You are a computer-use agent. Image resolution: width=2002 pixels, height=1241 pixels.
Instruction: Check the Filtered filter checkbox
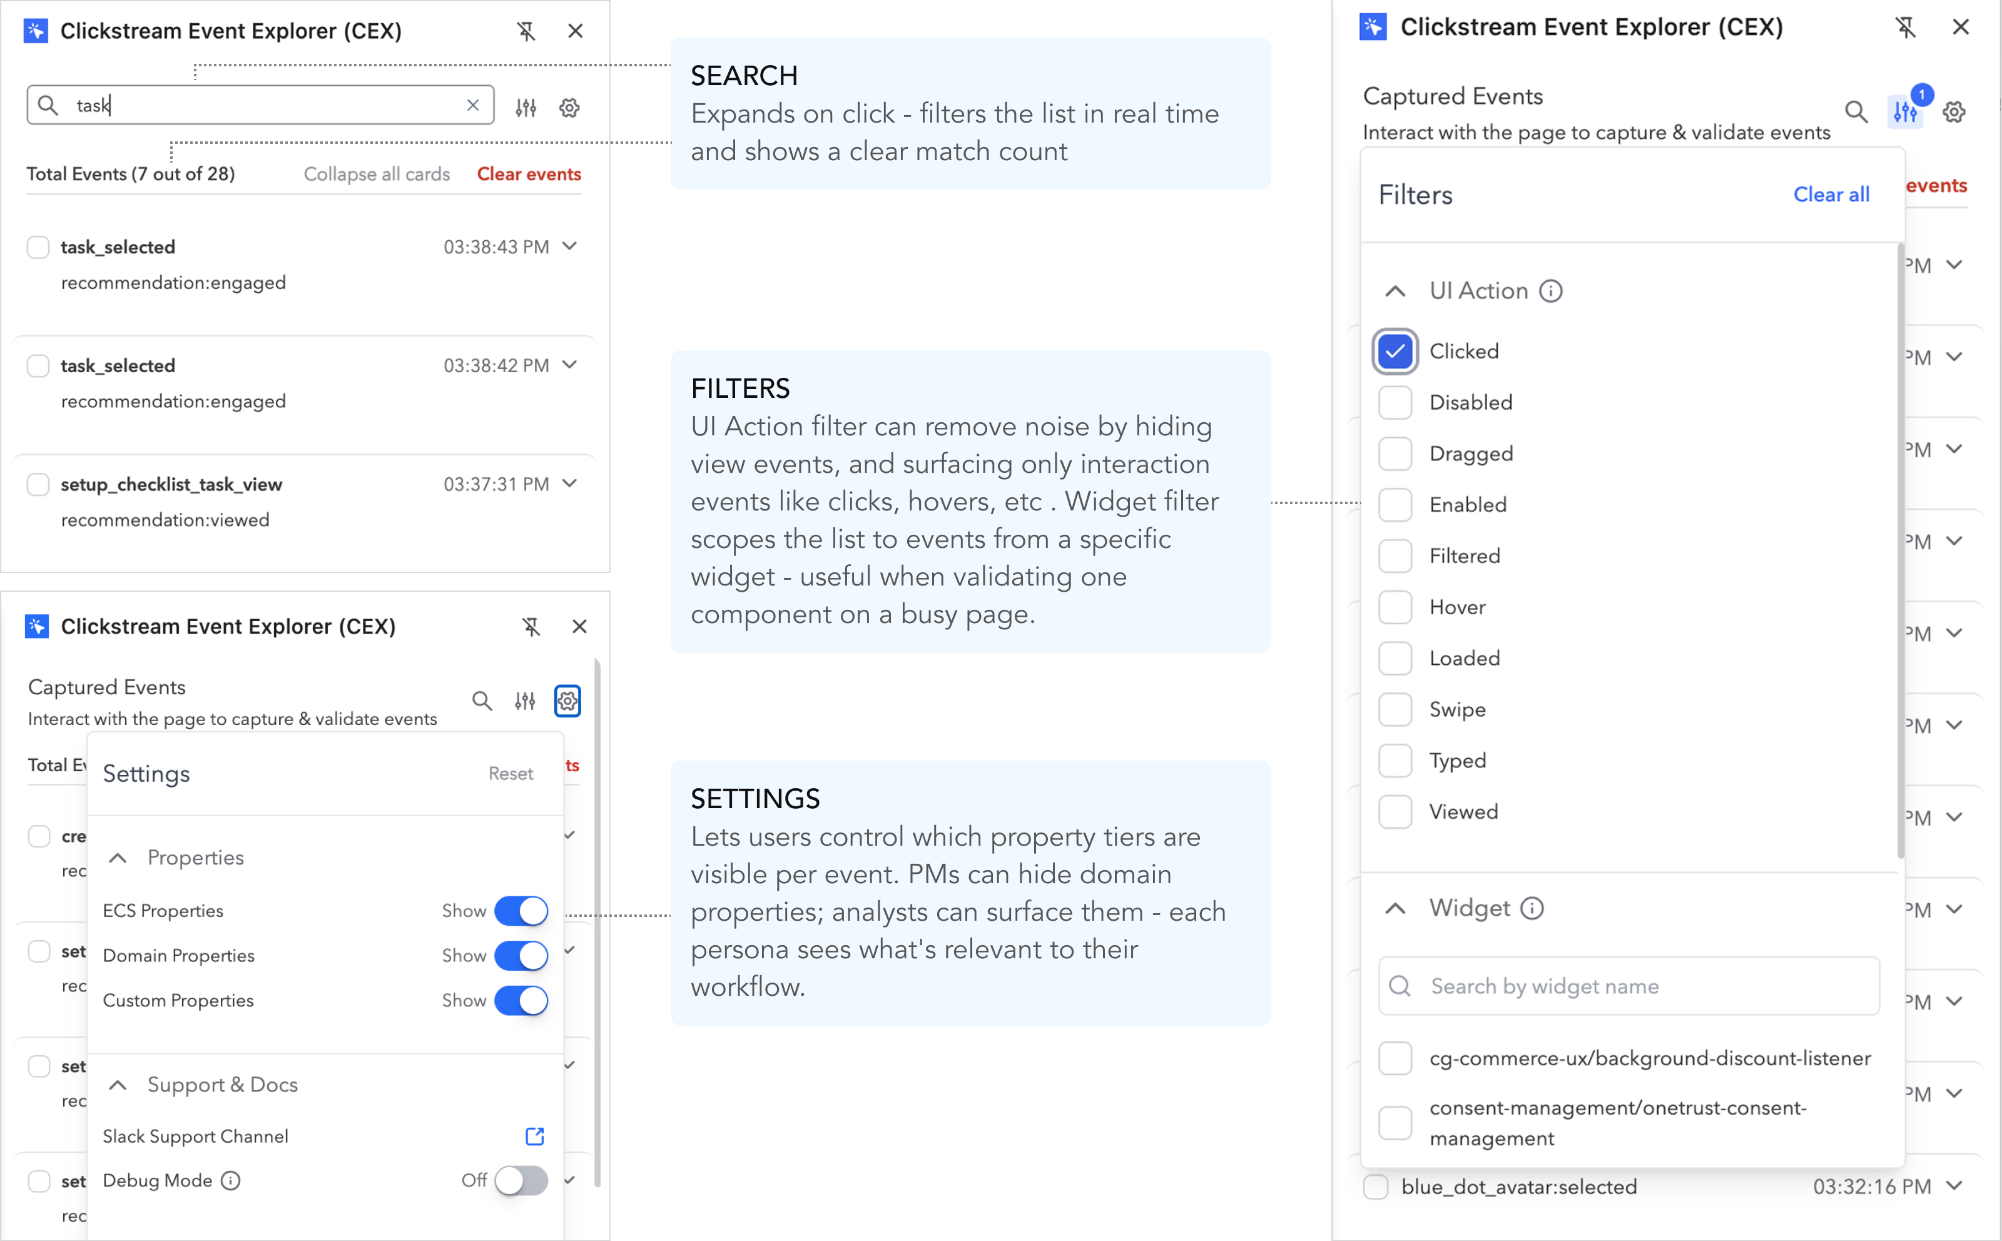click(x=1395, y=555)
